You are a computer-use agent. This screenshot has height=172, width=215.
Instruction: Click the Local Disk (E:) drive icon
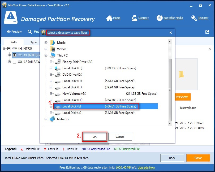click(57, 82)
